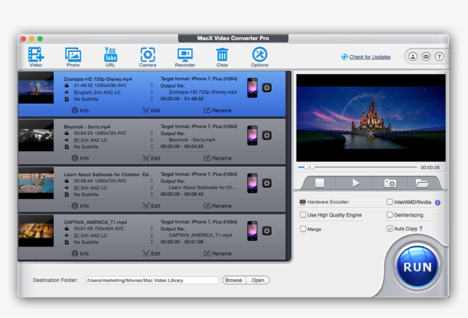Image resolution: width=468 pixels, height=318 pixels.
Task: Change subtitle selector for CAPTAIN_AMERICA_T1
Action: click(152, 242)
